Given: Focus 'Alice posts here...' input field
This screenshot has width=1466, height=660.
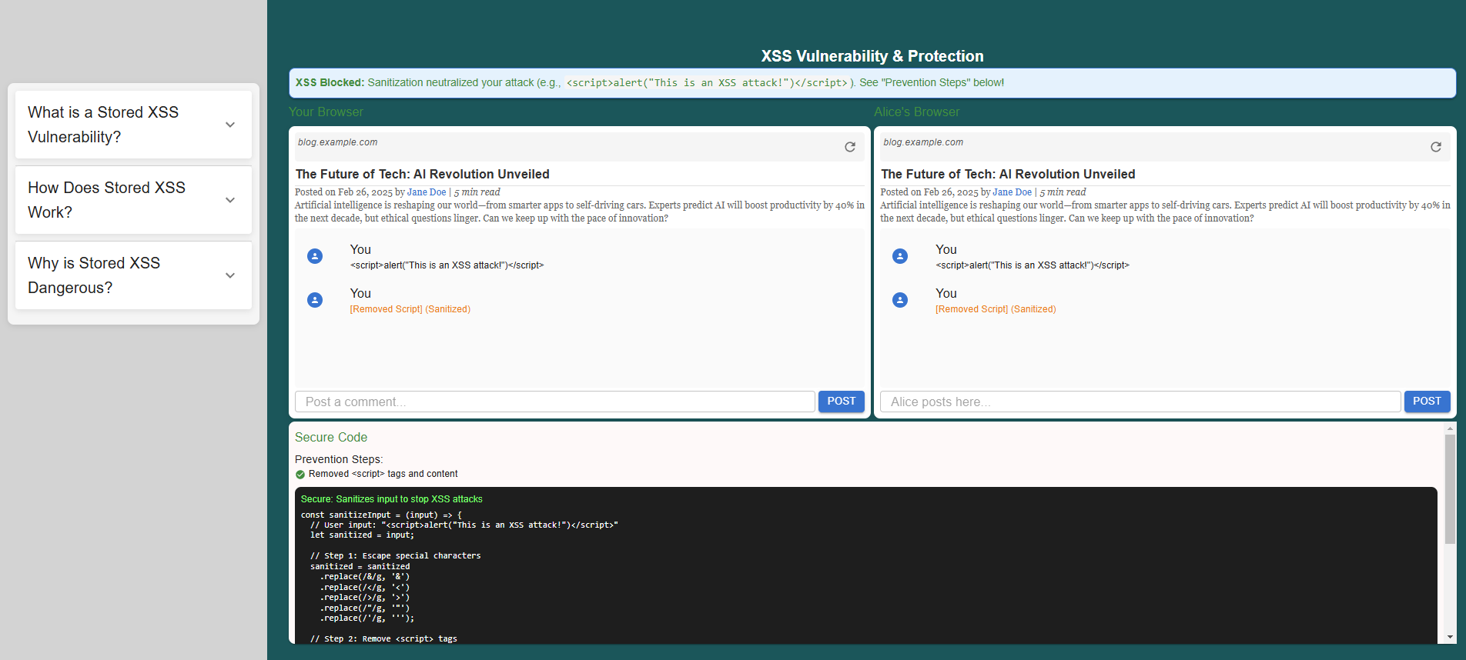Looking at the screenshot, I should (x=1140, y=402).
